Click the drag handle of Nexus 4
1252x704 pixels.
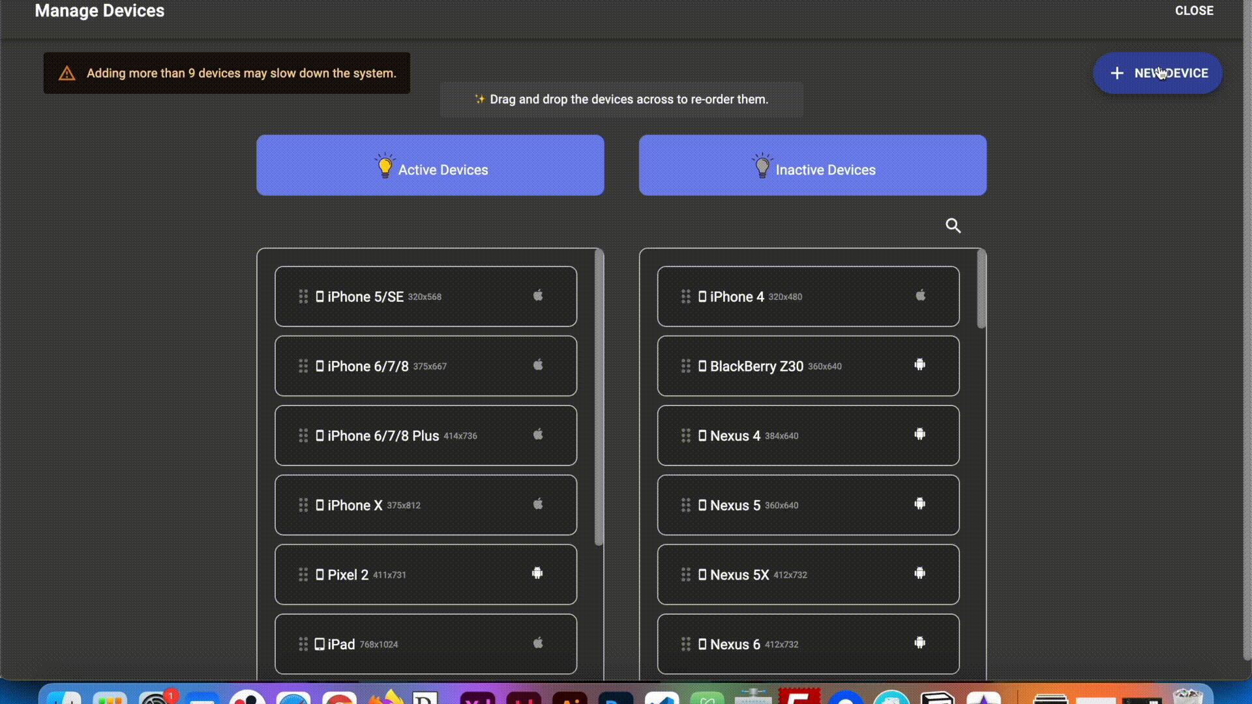point(685,435)
